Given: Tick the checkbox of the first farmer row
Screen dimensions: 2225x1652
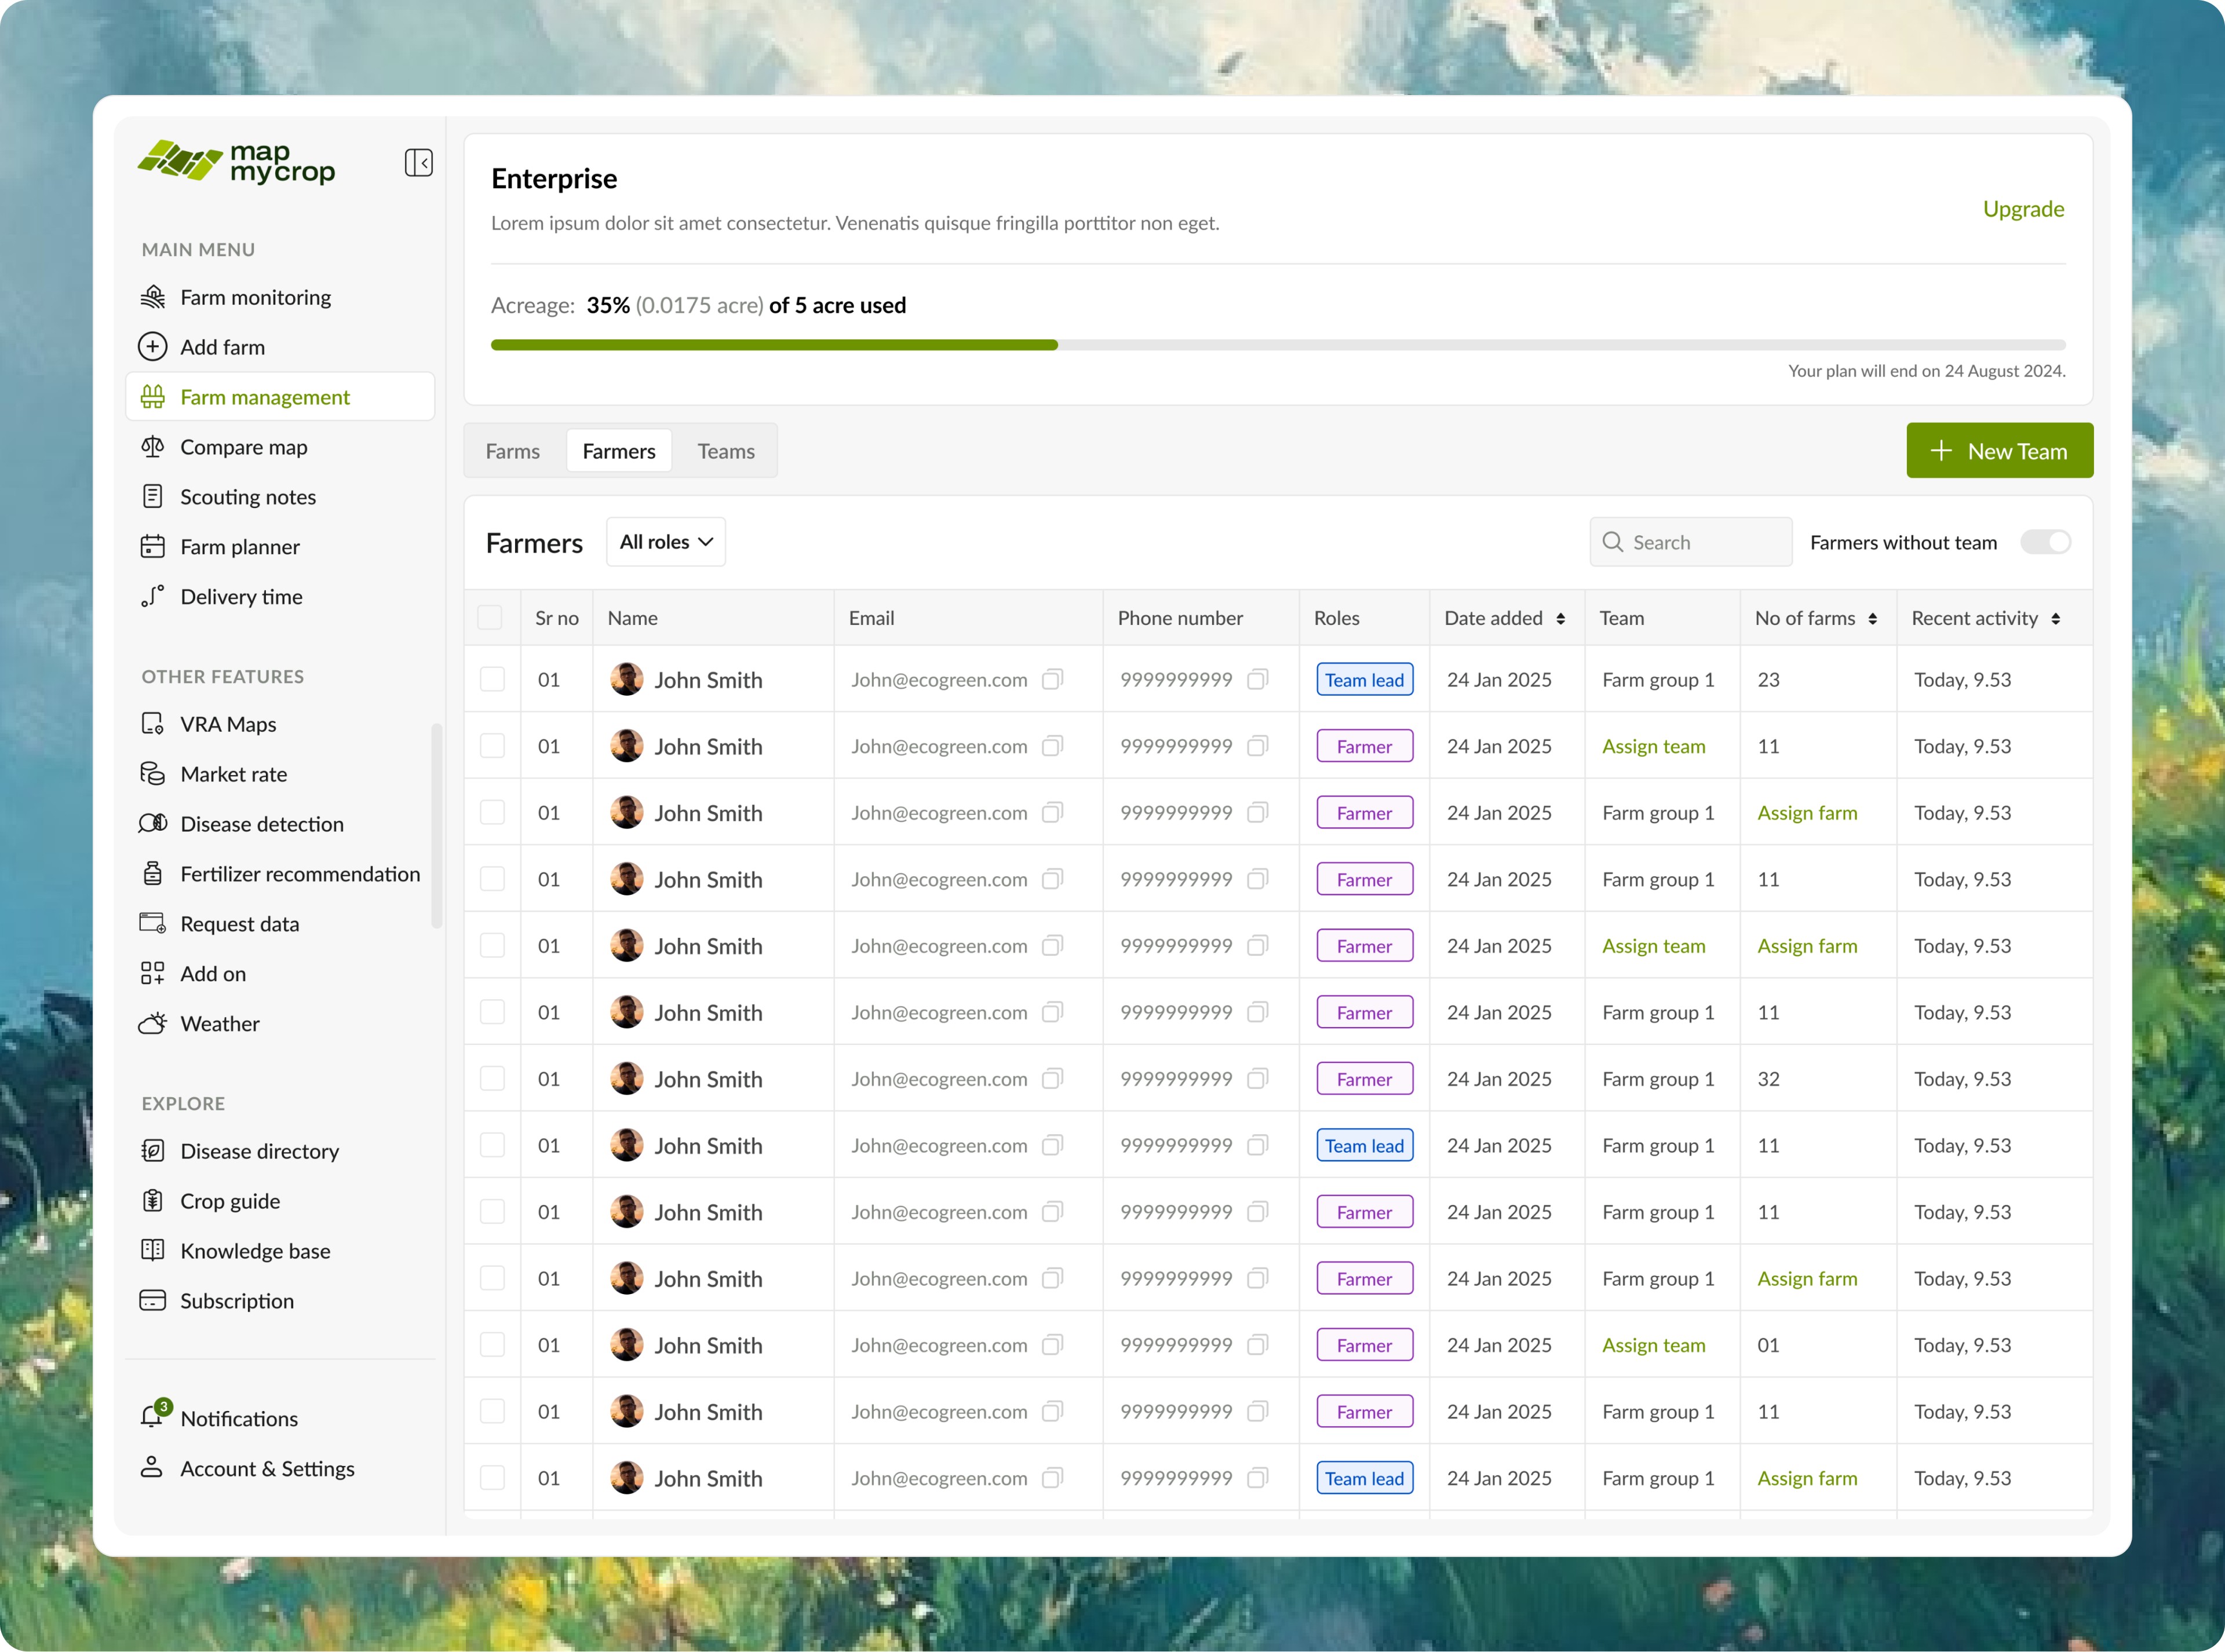Looking at the screenshot, I should coord(492,680).
